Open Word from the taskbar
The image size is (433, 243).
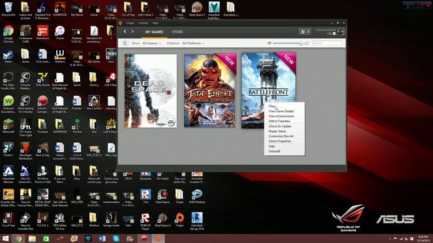(102, 238)
